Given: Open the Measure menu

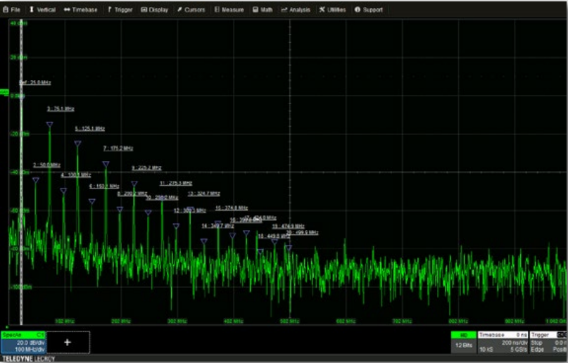Looking at the screenshot, I should point(229,10).
